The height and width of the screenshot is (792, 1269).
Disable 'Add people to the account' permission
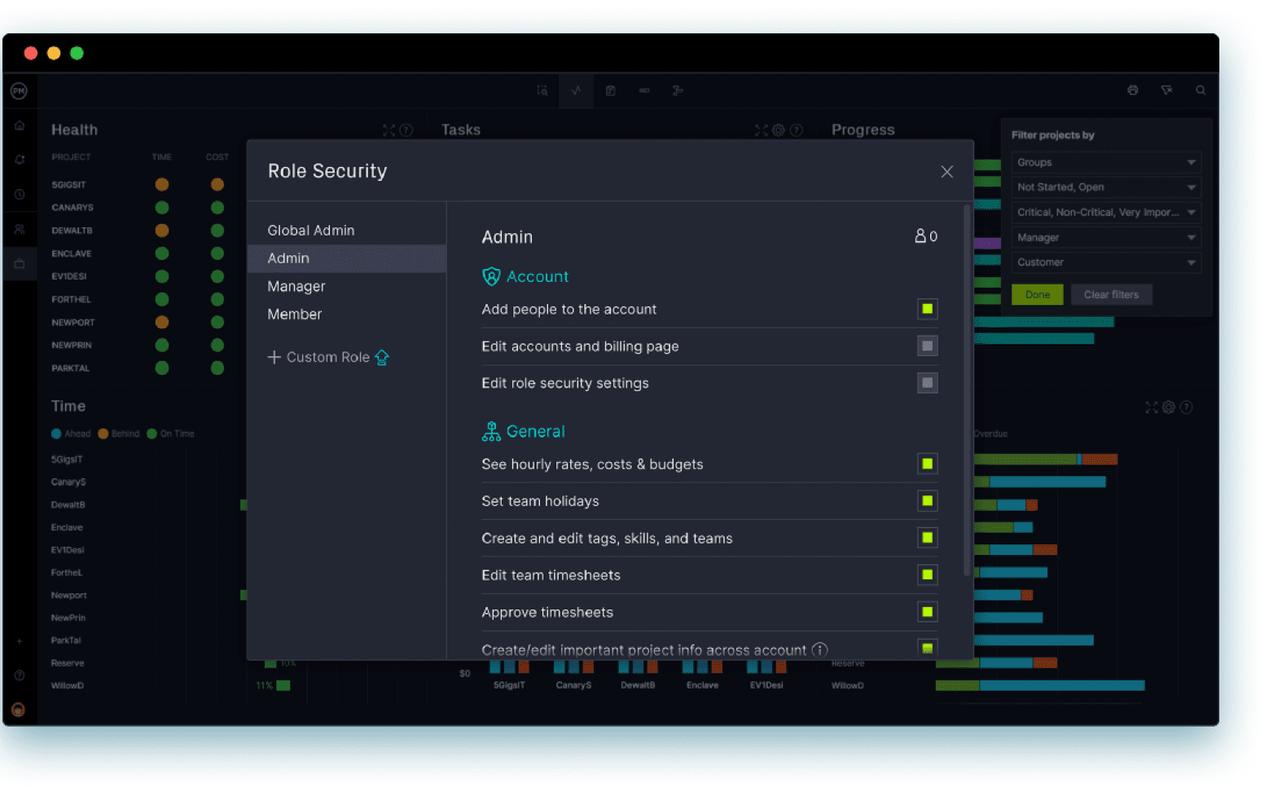pyautogui.click(x=927, y=309)
